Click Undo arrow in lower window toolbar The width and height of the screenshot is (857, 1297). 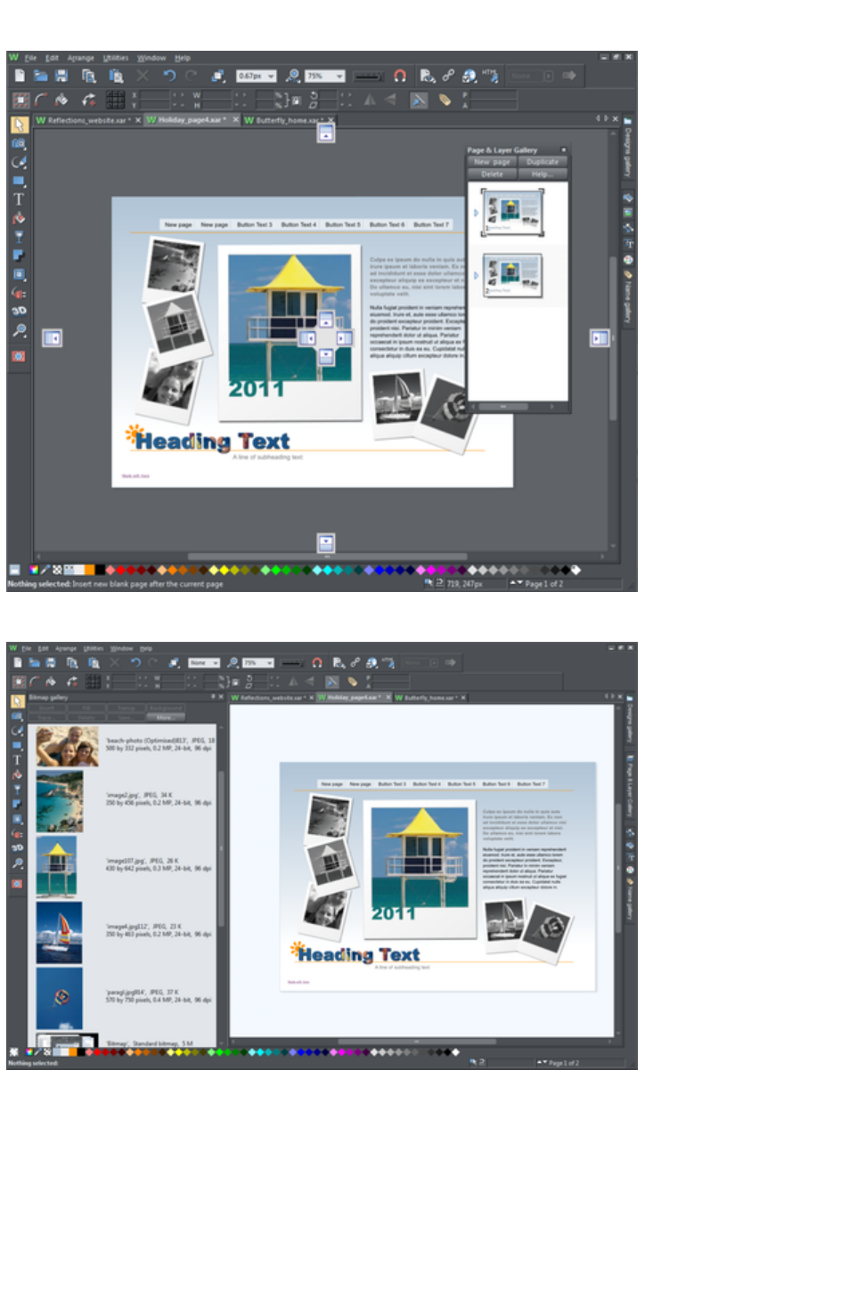pos(135,662)
